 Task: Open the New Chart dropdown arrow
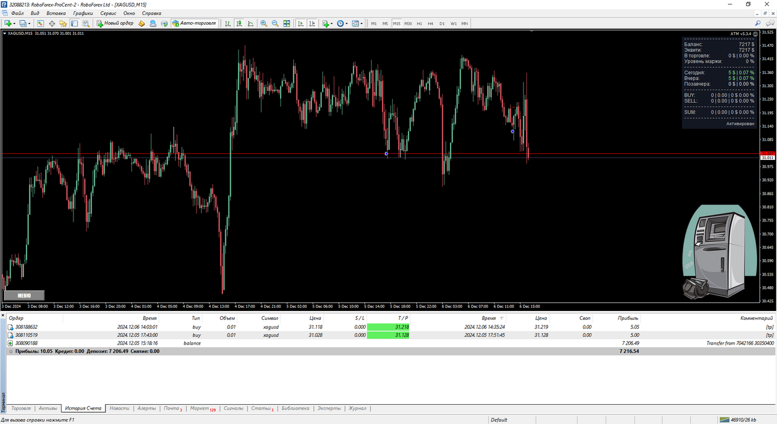coord(14,23)
